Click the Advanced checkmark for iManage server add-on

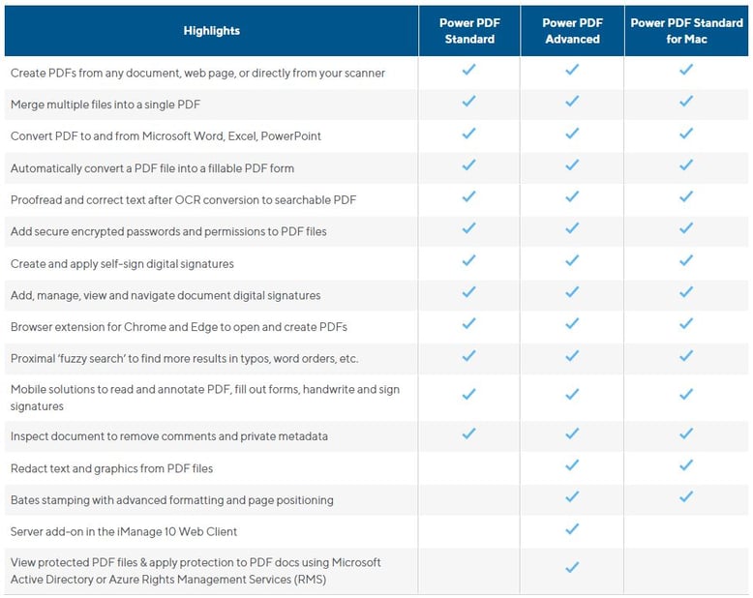pyautogui.click(x=572, y=529)
